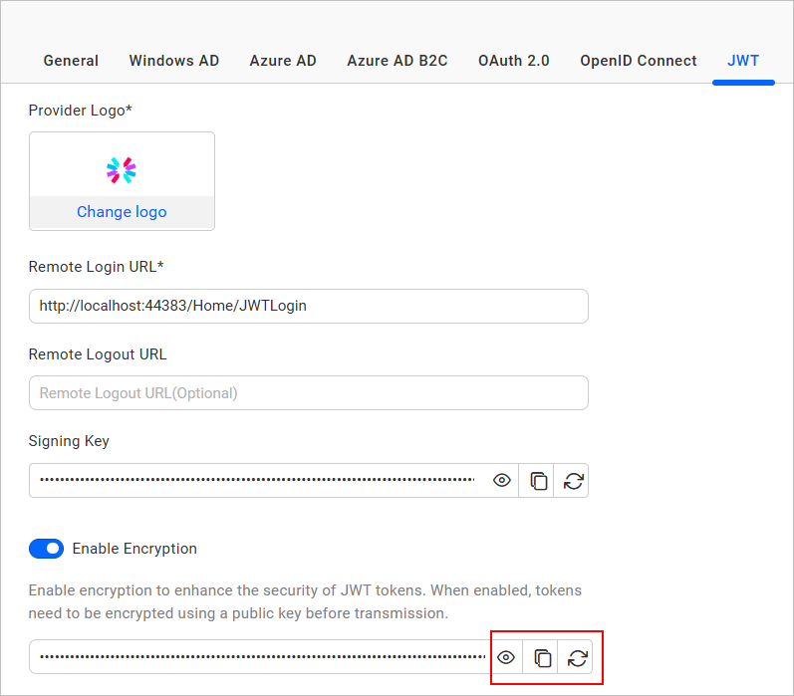Click the Change logo link
794x696 pixels.
click(x=122, y=211)
